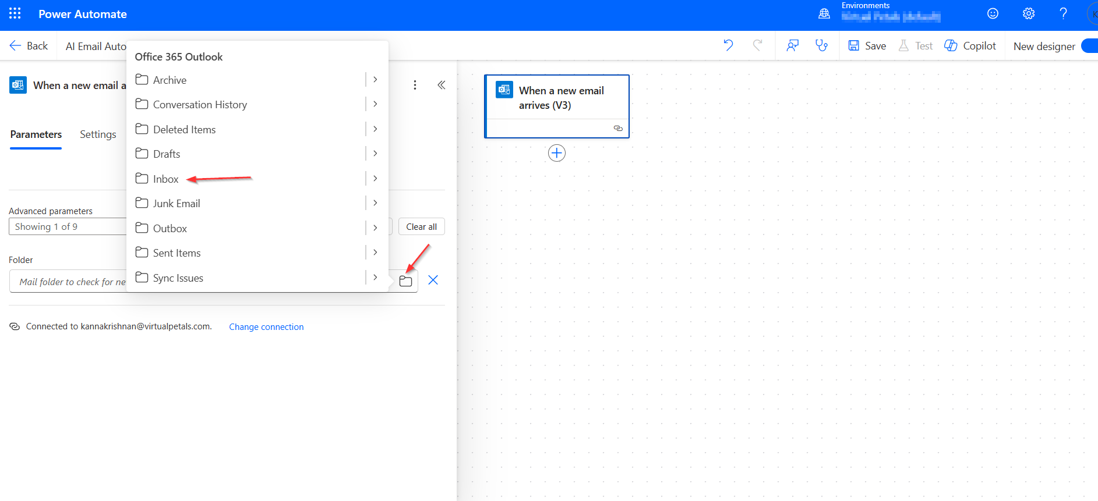Viewport: 1098px width, 501px height.
Task: Remove the Folder parameter with the X icon
Action: [x=433, y=280]
